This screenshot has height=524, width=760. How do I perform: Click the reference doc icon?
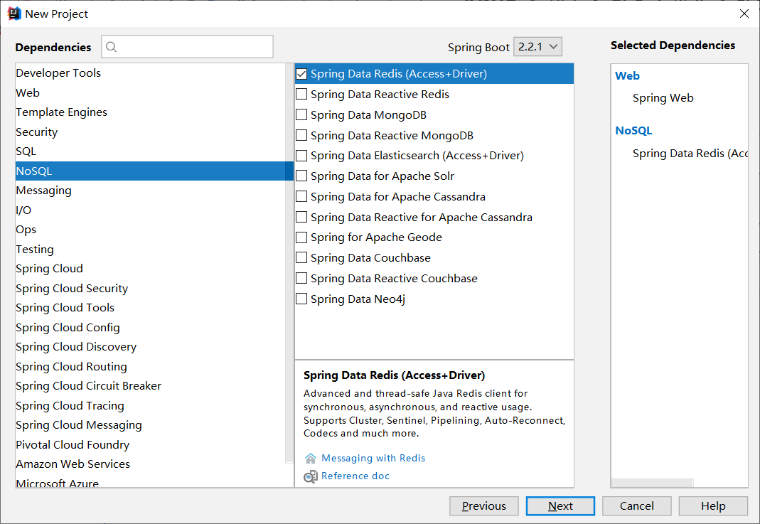click(x=310, y=476)
